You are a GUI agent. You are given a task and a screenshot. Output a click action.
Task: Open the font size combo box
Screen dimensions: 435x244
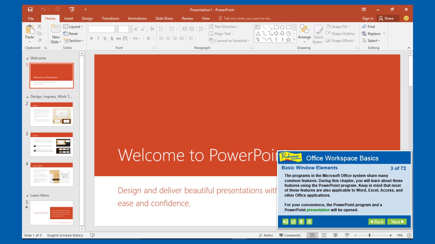tap(125, 29)
